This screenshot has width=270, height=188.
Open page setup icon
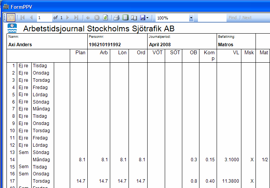(x=134, y=18)
